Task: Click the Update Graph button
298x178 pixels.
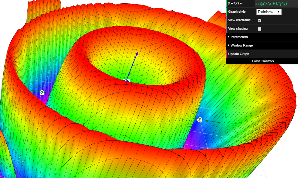Action: pyautogui.click(x=239, y=54)
